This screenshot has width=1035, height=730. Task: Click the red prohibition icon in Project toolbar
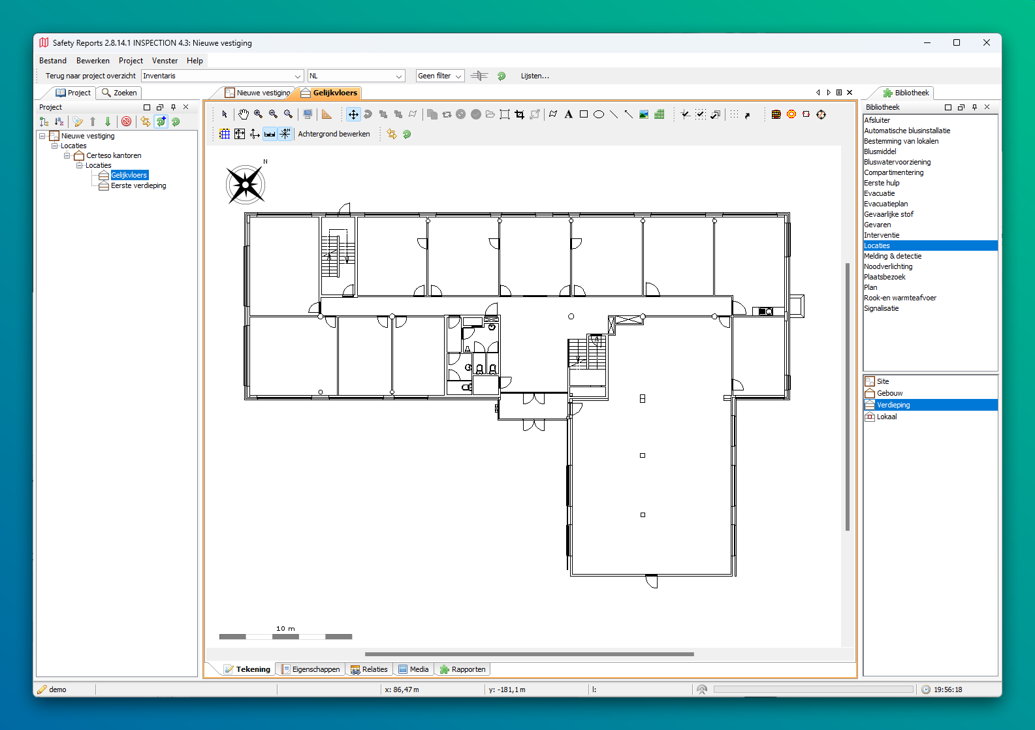(x=127, y=121)
